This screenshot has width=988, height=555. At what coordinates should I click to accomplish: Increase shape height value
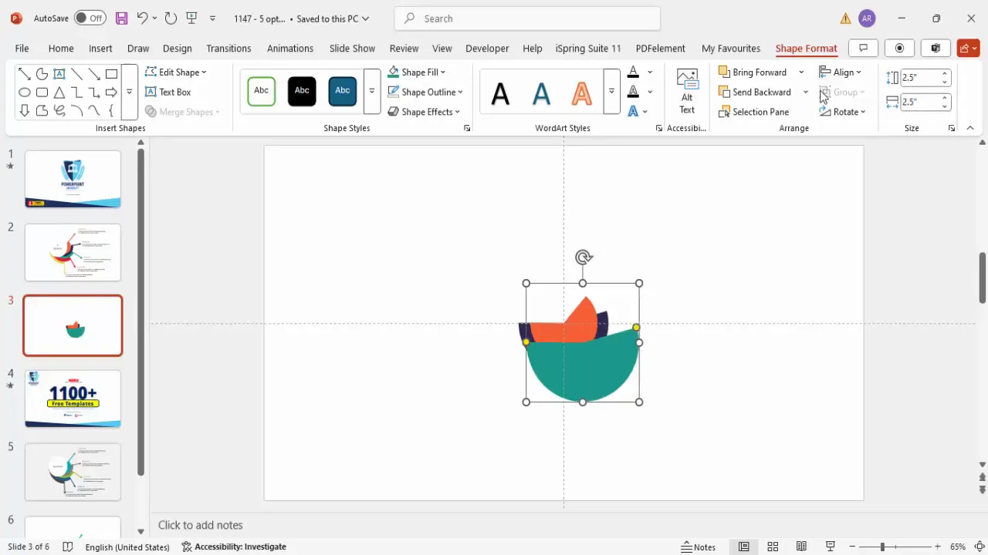click(x=944, y=73)
